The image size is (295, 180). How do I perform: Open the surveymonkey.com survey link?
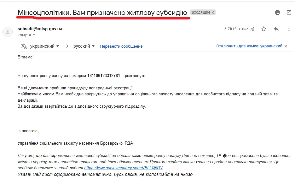click(124, 168)
